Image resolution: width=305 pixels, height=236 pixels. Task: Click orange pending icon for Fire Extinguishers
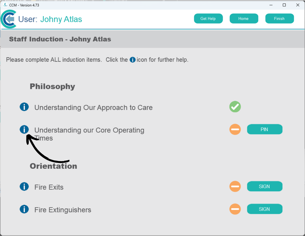[235, 209]
